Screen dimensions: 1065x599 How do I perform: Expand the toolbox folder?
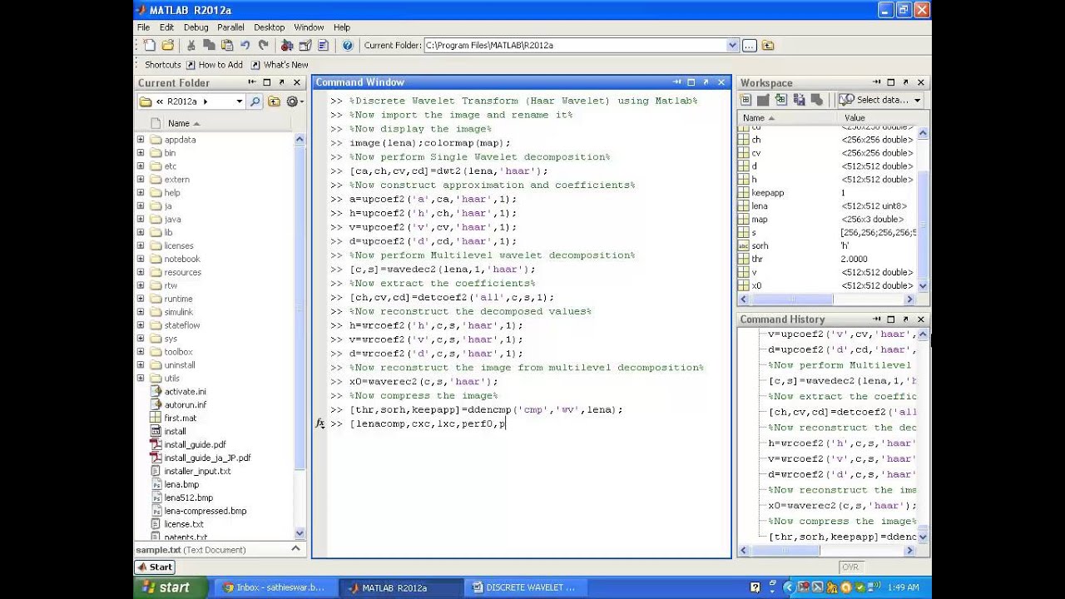click(141, 352)
